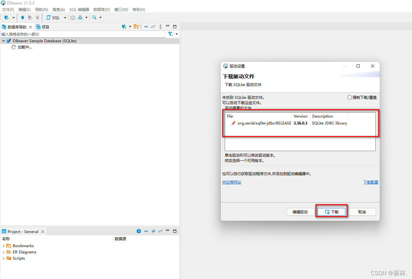This screenshot has width=412, height=279.
Task: Open the 编辑(E) menu
Action: point(24,10)
